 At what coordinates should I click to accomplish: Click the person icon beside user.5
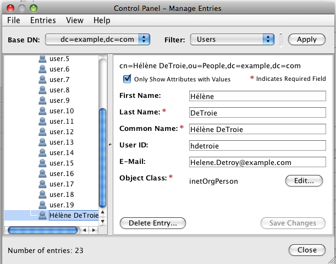(x=43, y=59)
